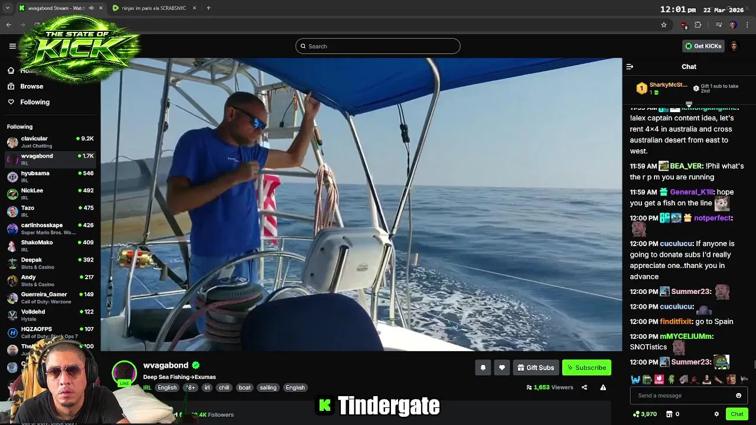The height and width of the screenshot is (425, 756).
Task: Subscribe to wvagabond channel
Action: point(586,368)
